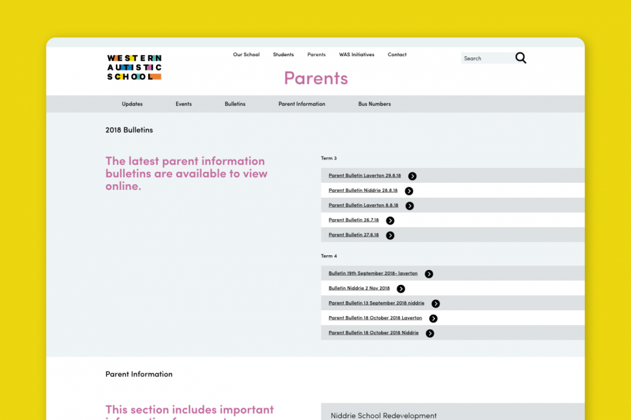Open Parent Bulletin Laverton 8.8.18 link
Screen dimensions: 631x420
click(363, 205)
